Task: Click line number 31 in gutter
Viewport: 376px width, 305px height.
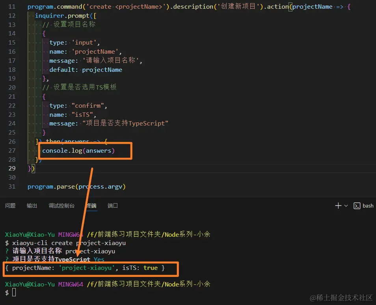Action: (x=12, y=187)
